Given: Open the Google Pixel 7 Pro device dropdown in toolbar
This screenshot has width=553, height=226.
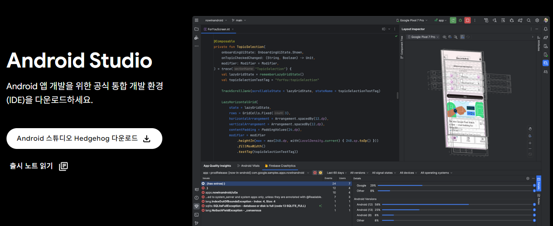Looking at the screenshot, I should point(412,20).
